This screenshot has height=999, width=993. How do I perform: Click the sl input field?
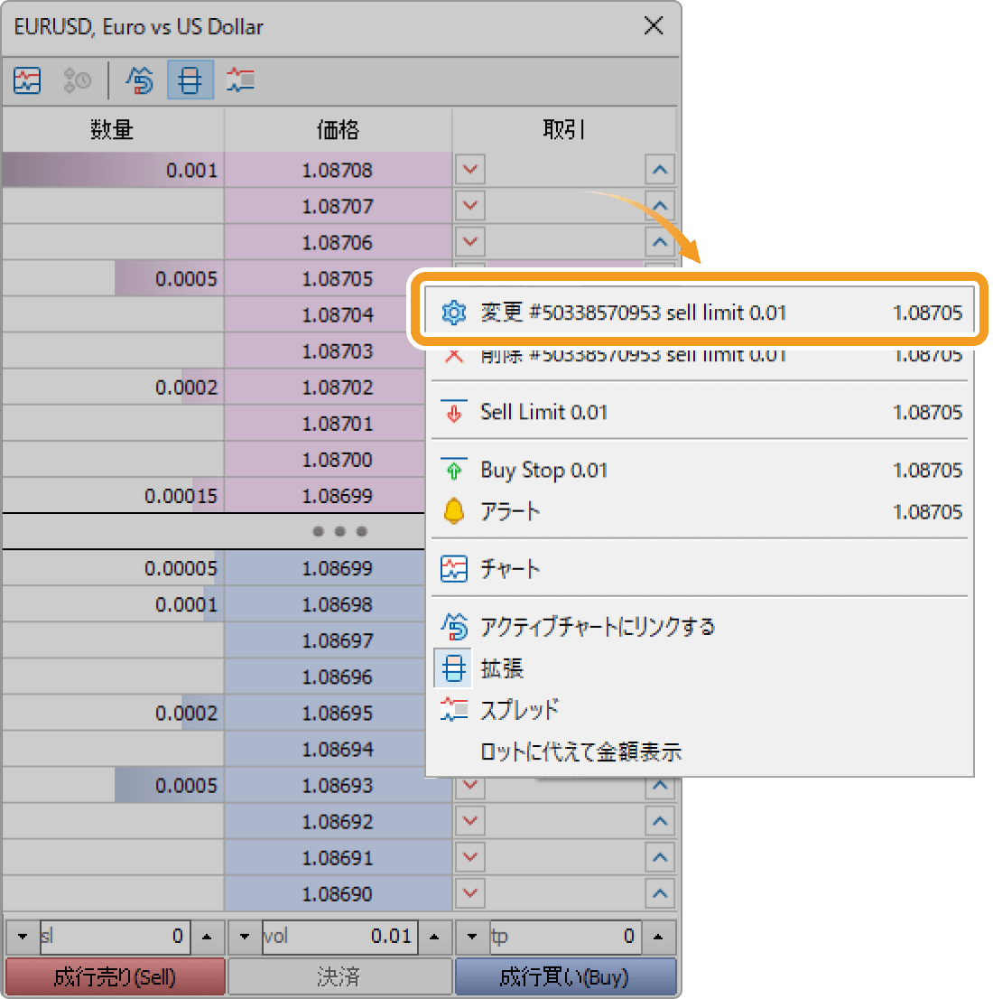116,937
